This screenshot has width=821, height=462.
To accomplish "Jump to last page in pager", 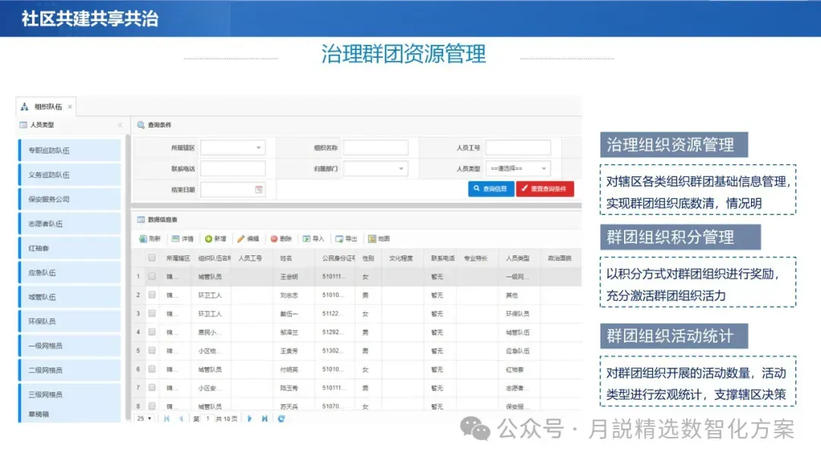I will click(x=265, y=419).
